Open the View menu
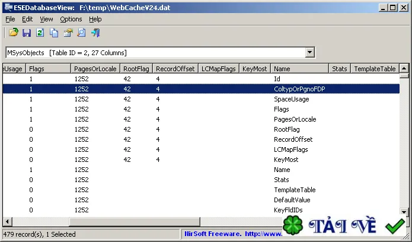The image size is (412, 242). (46, 19)
